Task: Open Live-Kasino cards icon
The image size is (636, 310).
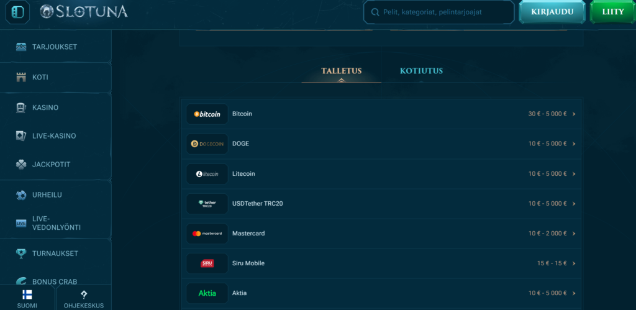Action: (x=21, y=136)
